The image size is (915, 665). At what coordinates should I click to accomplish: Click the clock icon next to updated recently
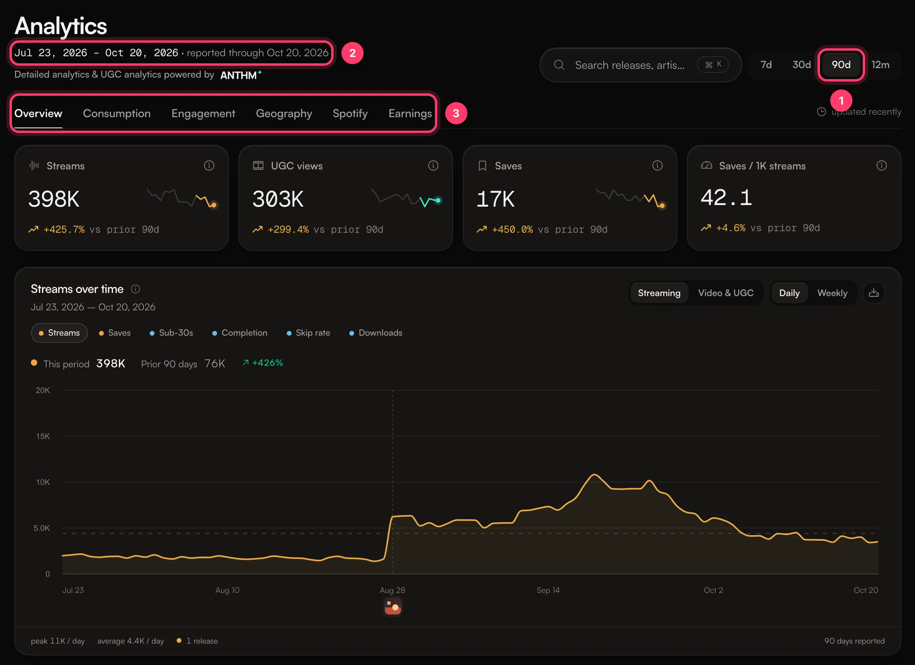point(822,112)
